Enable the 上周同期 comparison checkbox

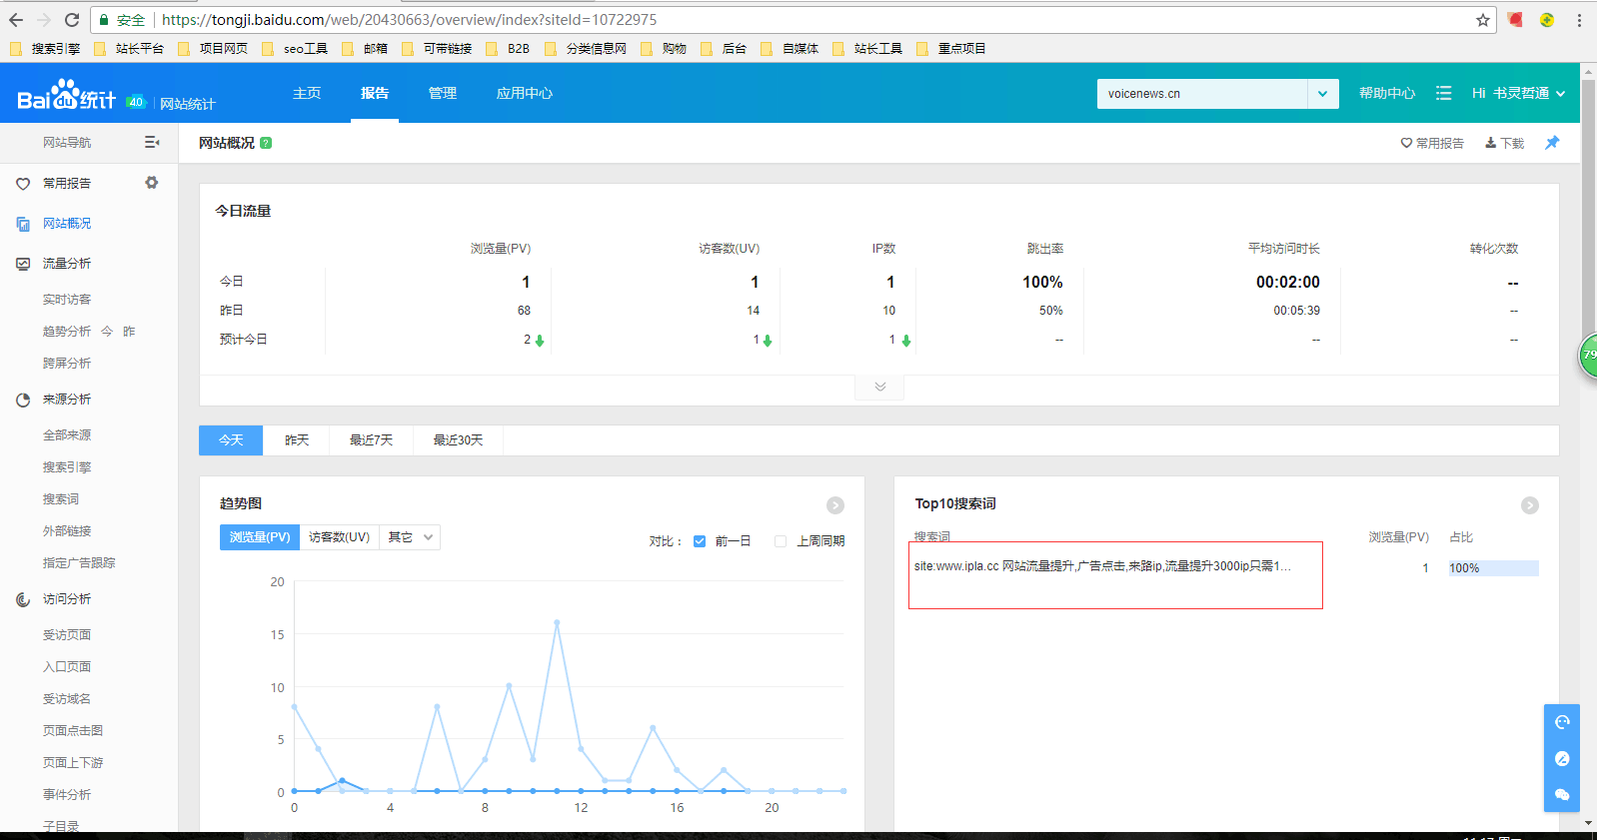coord(781,541)
